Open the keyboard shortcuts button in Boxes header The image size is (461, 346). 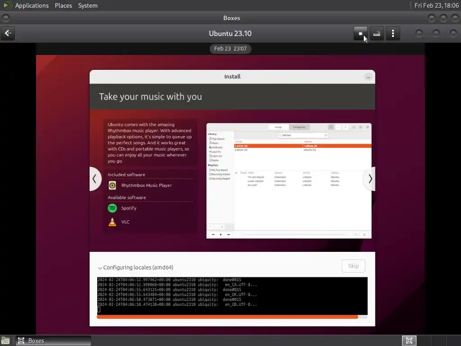point(377,33)
